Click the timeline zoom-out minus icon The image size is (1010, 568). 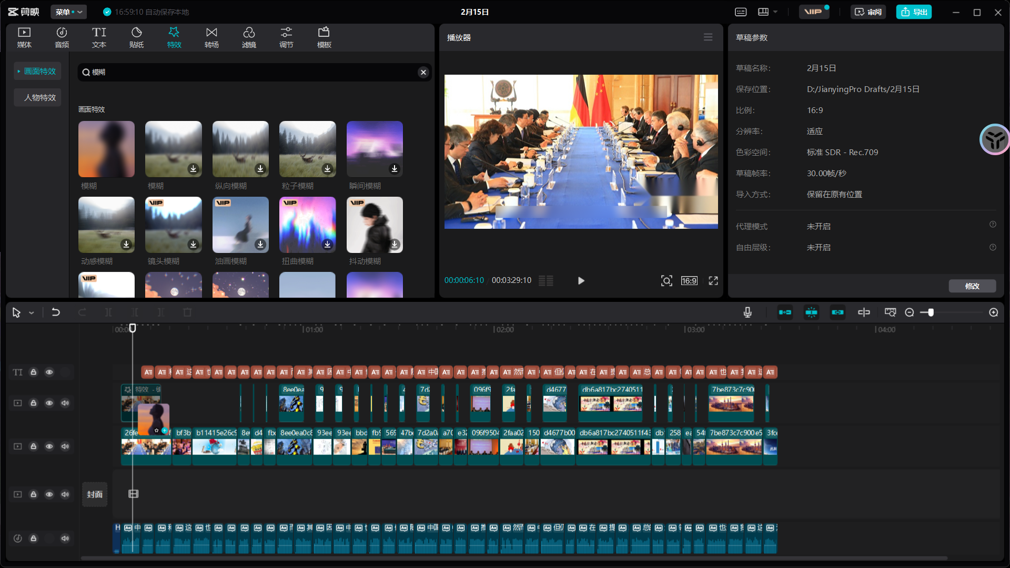[910, 312]
